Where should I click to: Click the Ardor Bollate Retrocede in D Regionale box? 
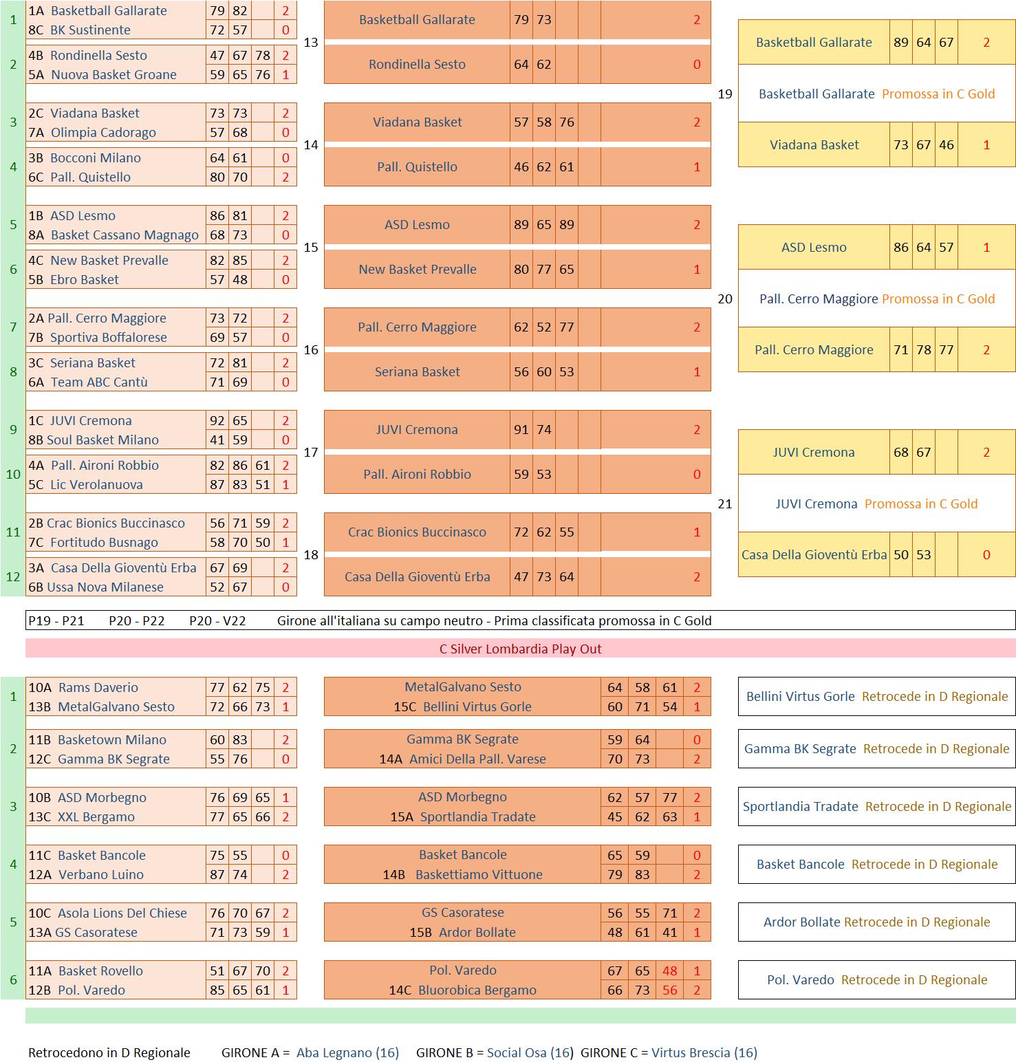[x=876, y=922]
